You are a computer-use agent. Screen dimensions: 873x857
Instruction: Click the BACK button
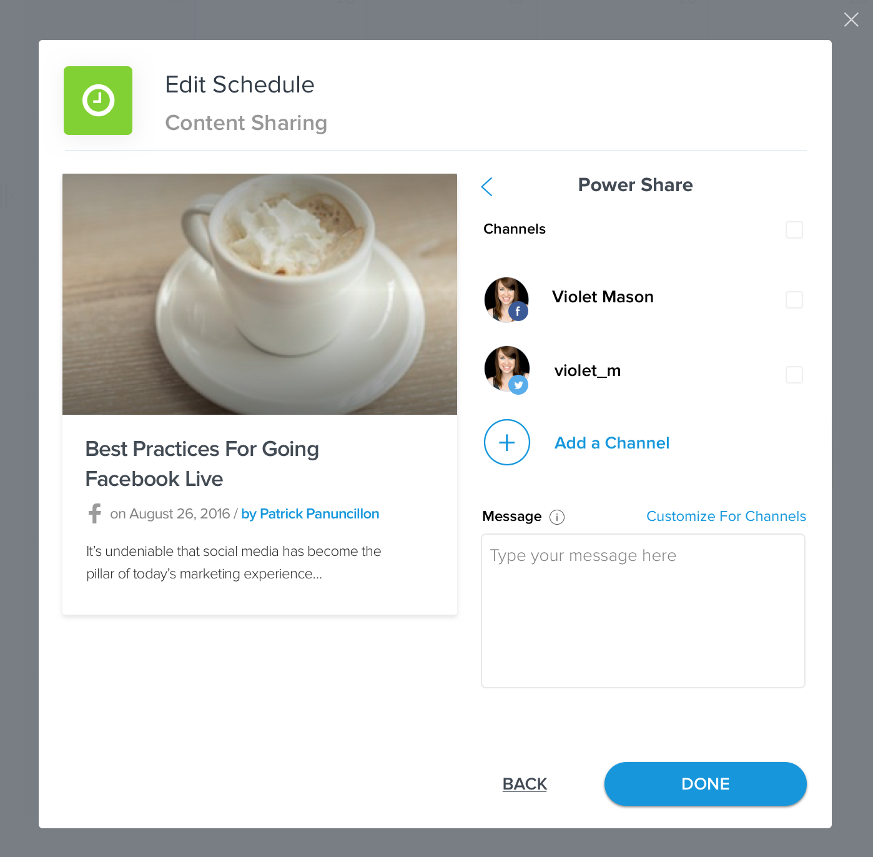[525, 784]
